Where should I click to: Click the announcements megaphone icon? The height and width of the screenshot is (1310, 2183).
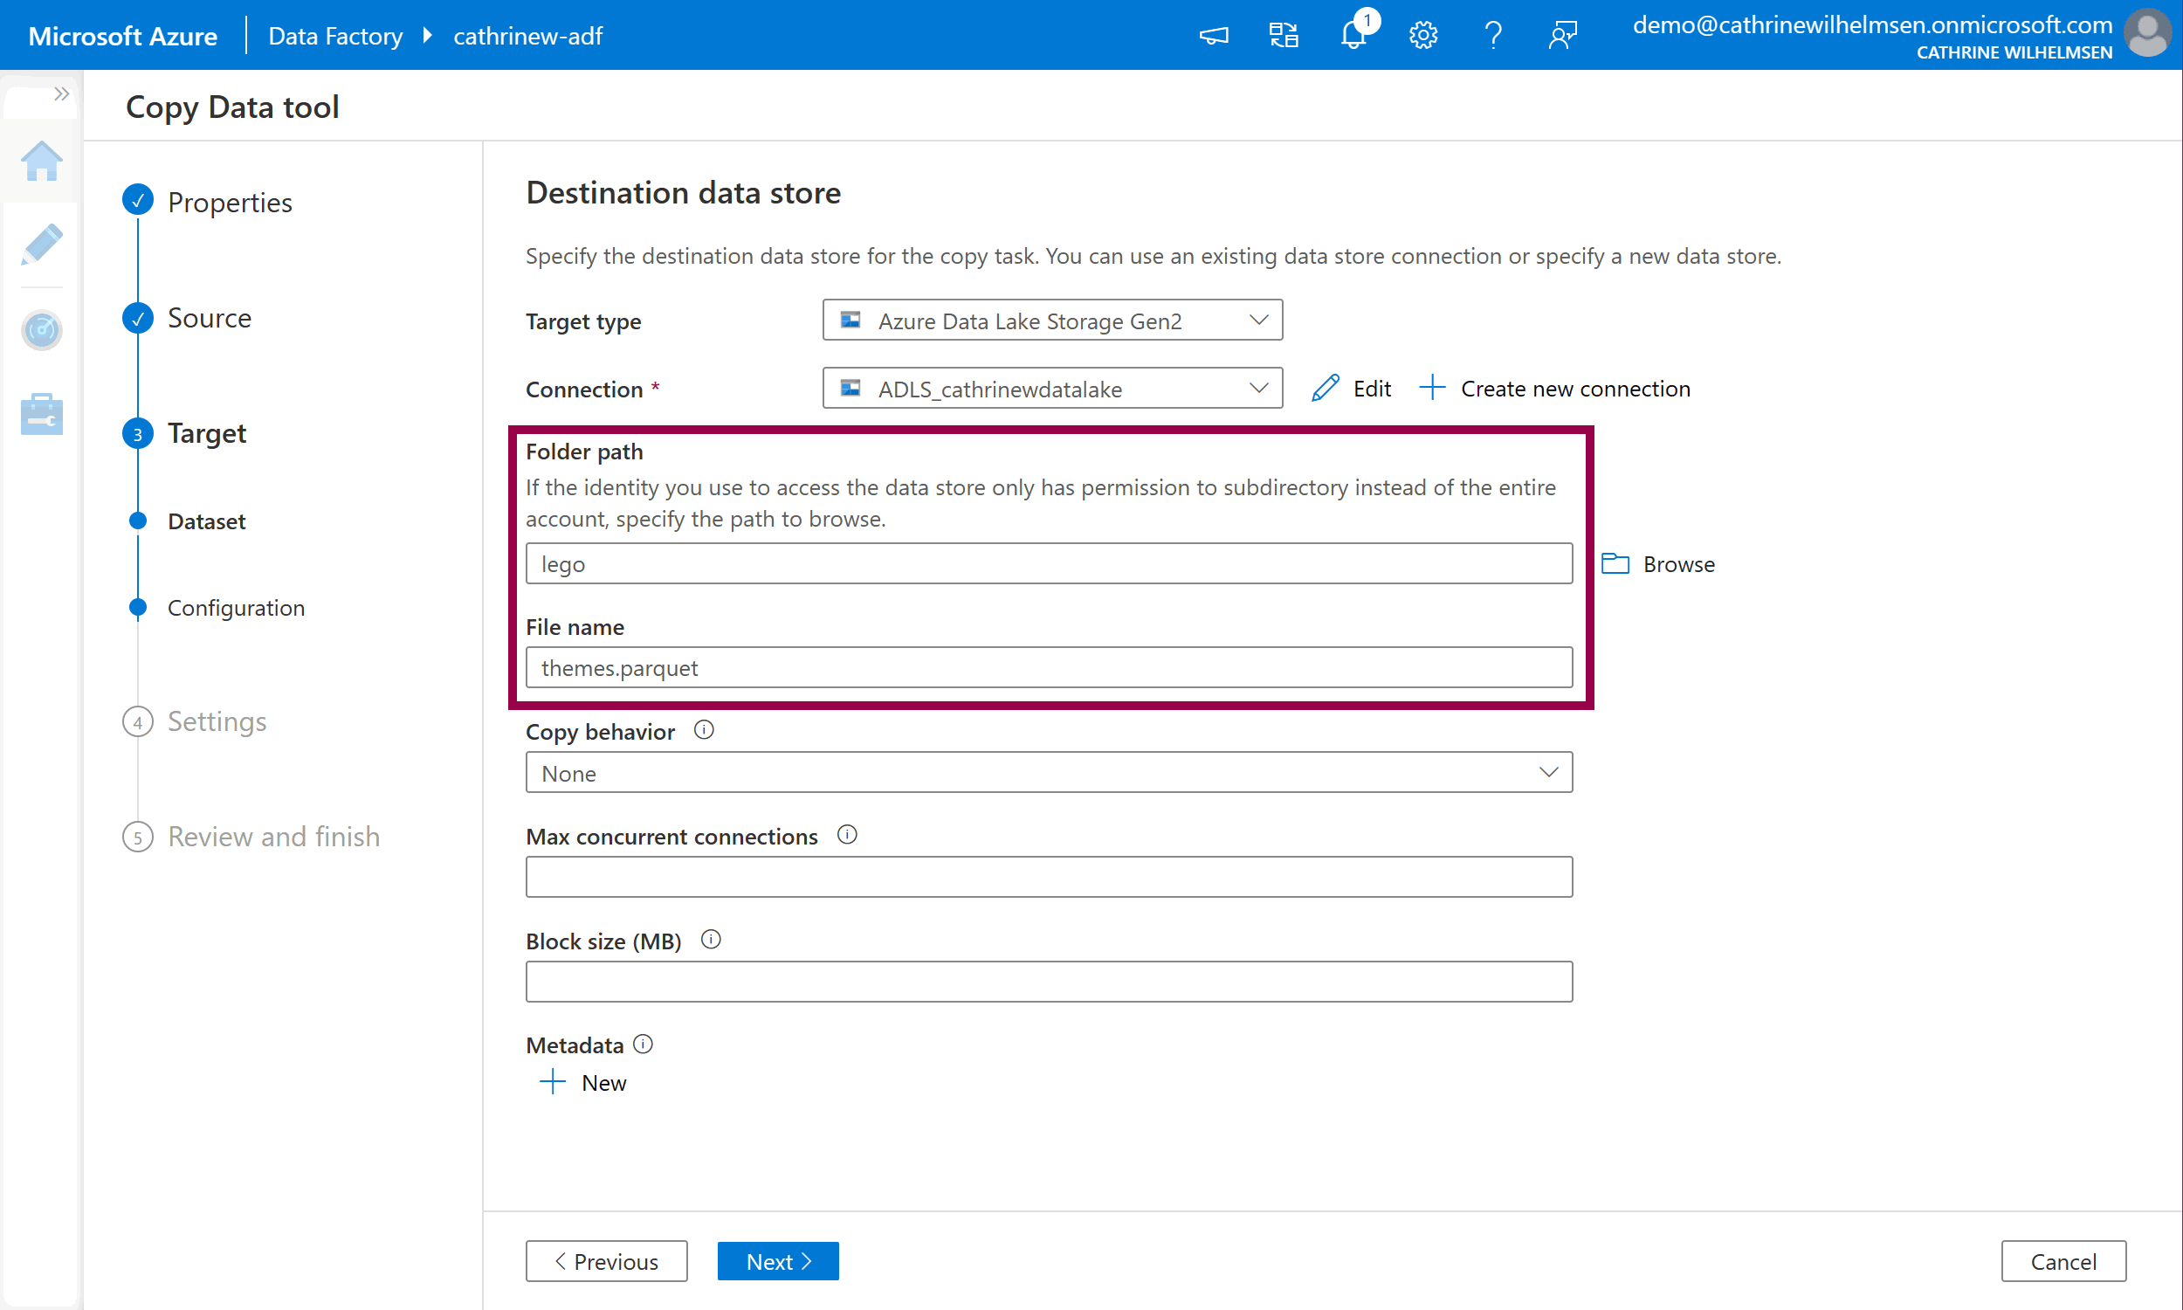[x=1213, y=35]
